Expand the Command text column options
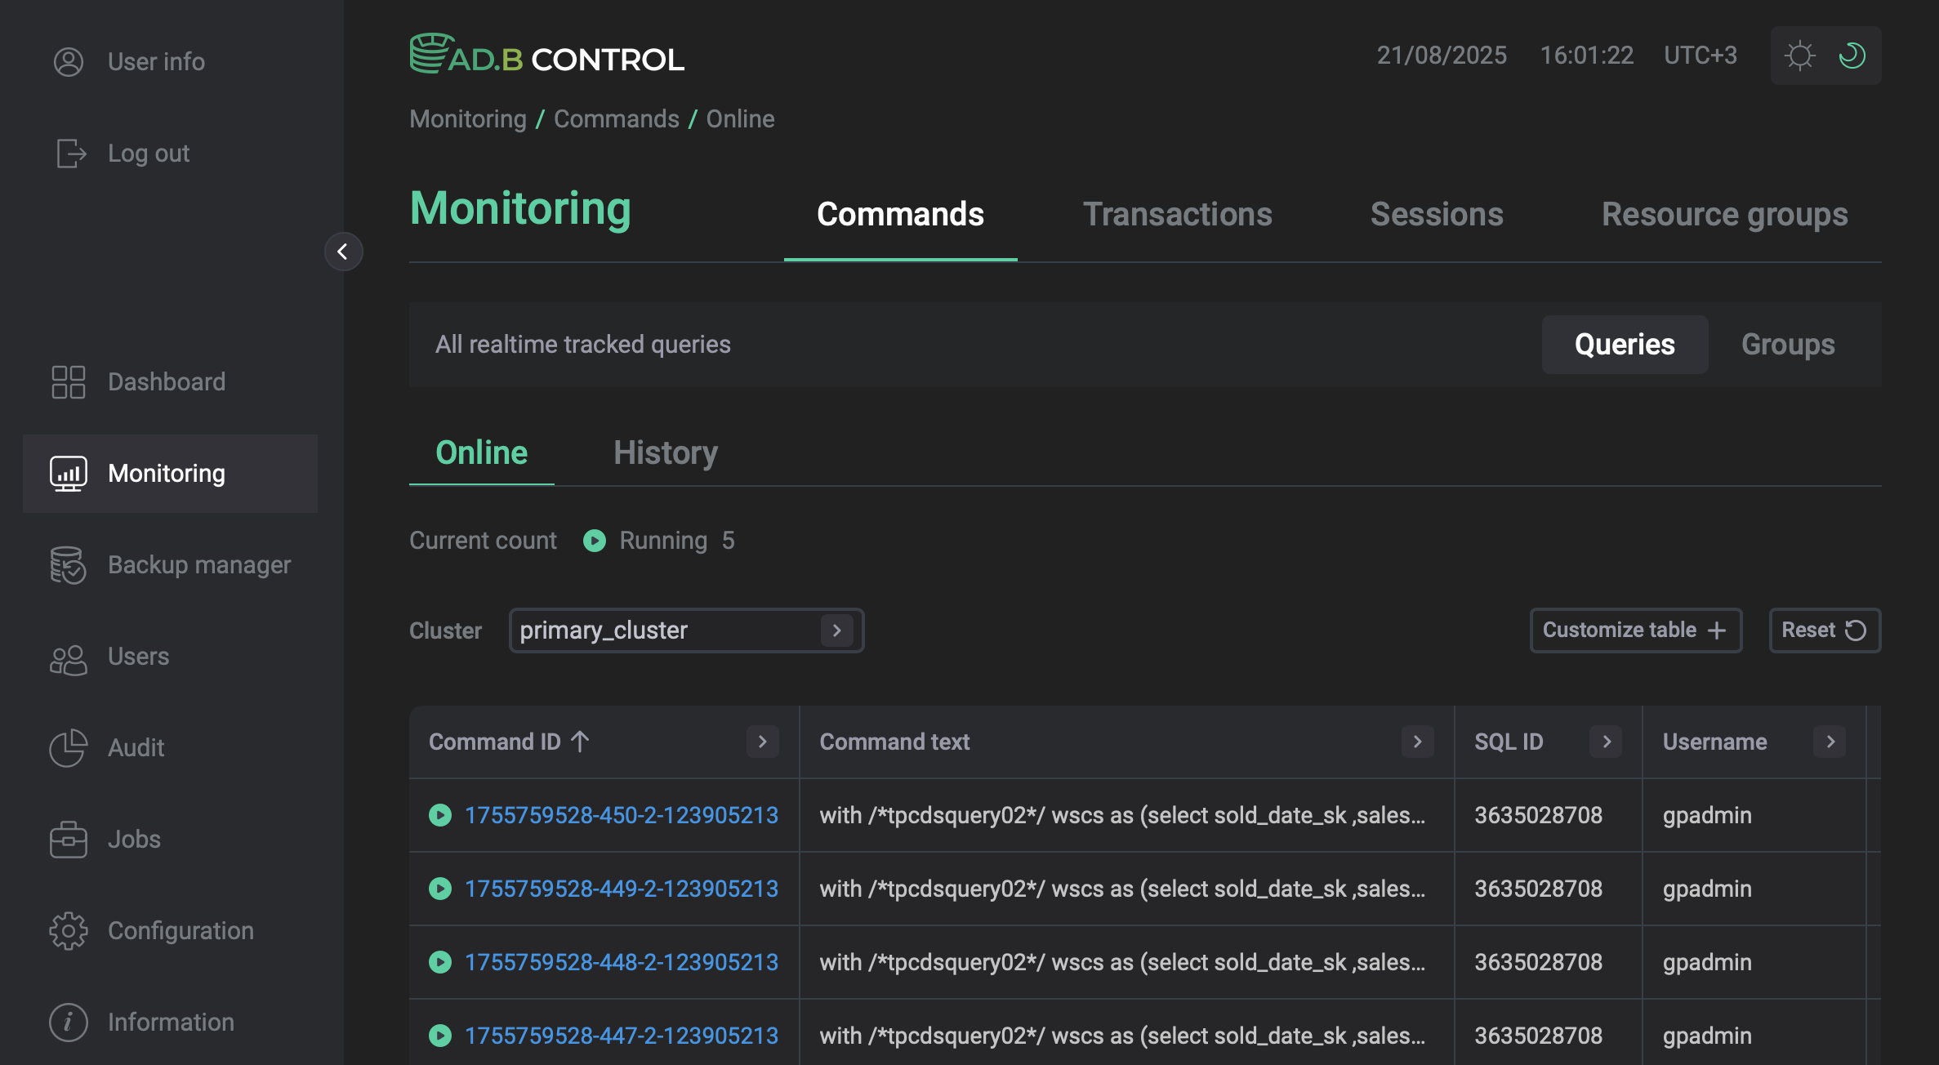 (x=1417, y=742)
